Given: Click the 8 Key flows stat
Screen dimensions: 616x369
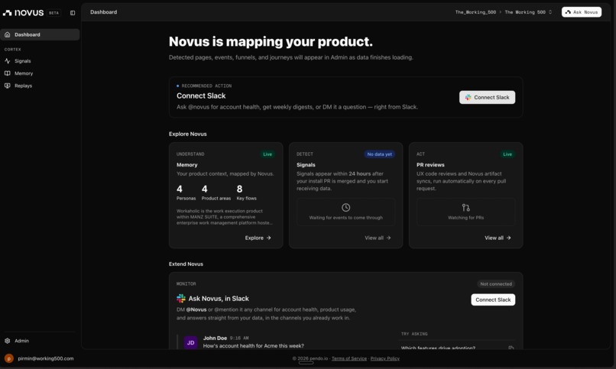Looking at the screenshot, I should (x=246, y=193).
